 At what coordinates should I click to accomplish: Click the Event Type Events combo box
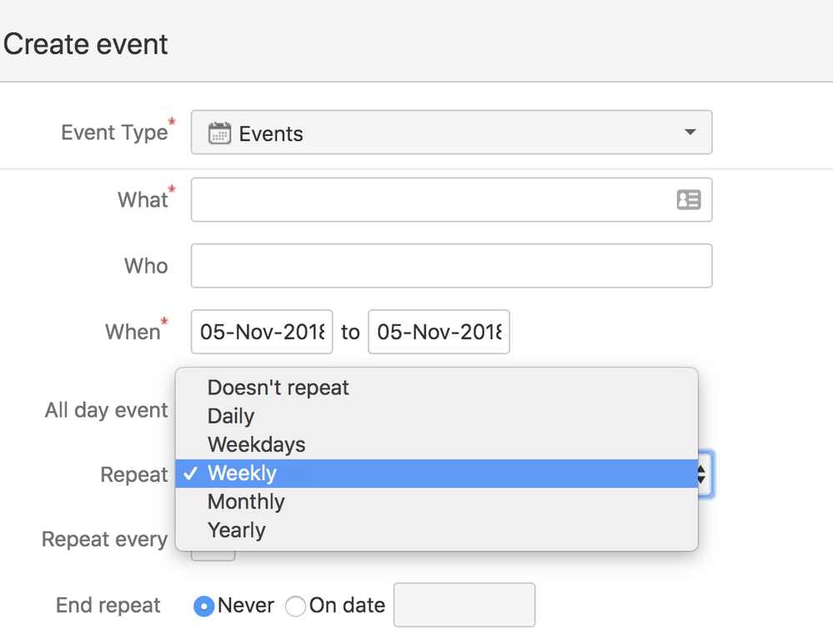[450, 133]
